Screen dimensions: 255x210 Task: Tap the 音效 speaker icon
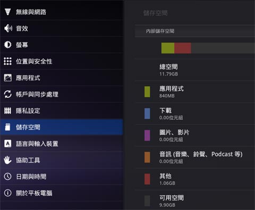point(8,29)
